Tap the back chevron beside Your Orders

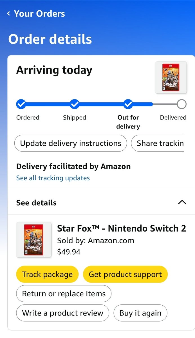point(9,14)
